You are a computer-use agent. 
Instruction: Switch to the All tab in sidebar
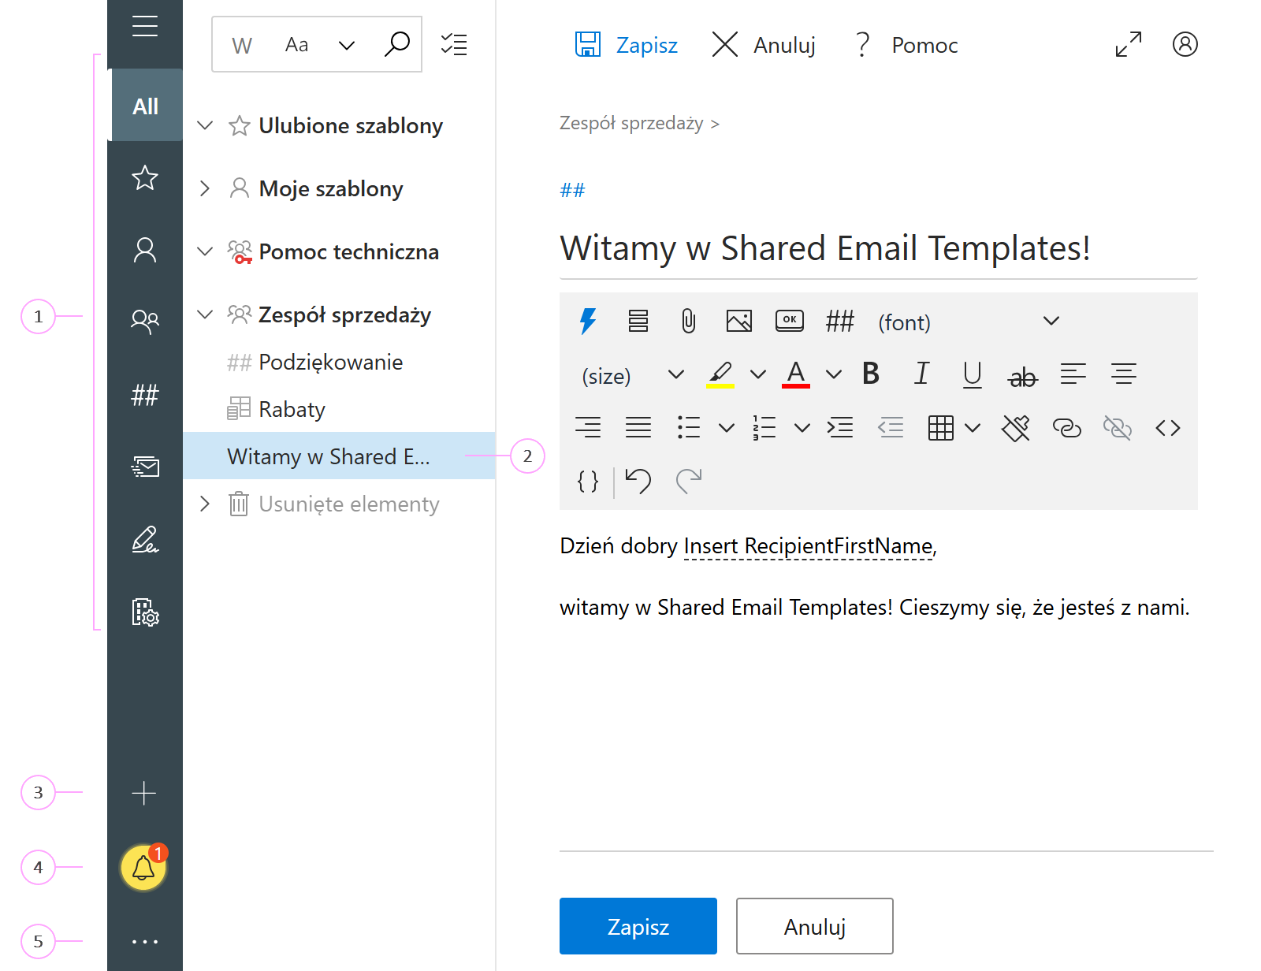click(x=145, y=105)
